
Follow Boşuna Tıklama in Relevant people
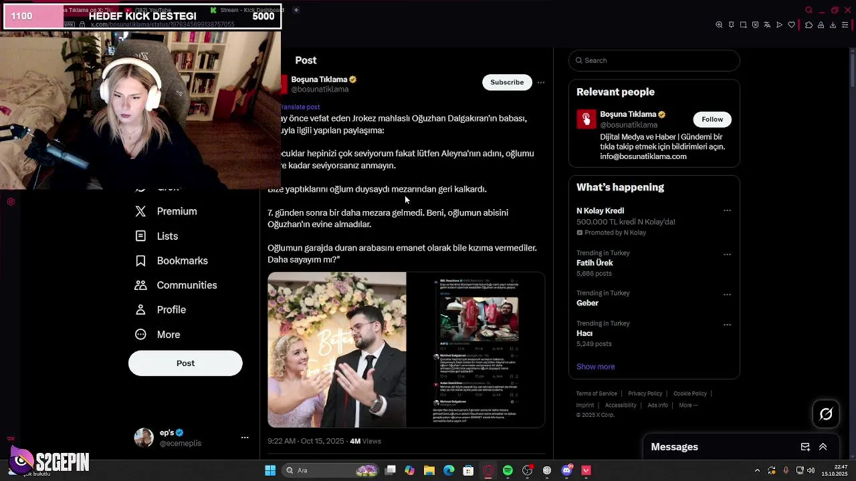712,119
